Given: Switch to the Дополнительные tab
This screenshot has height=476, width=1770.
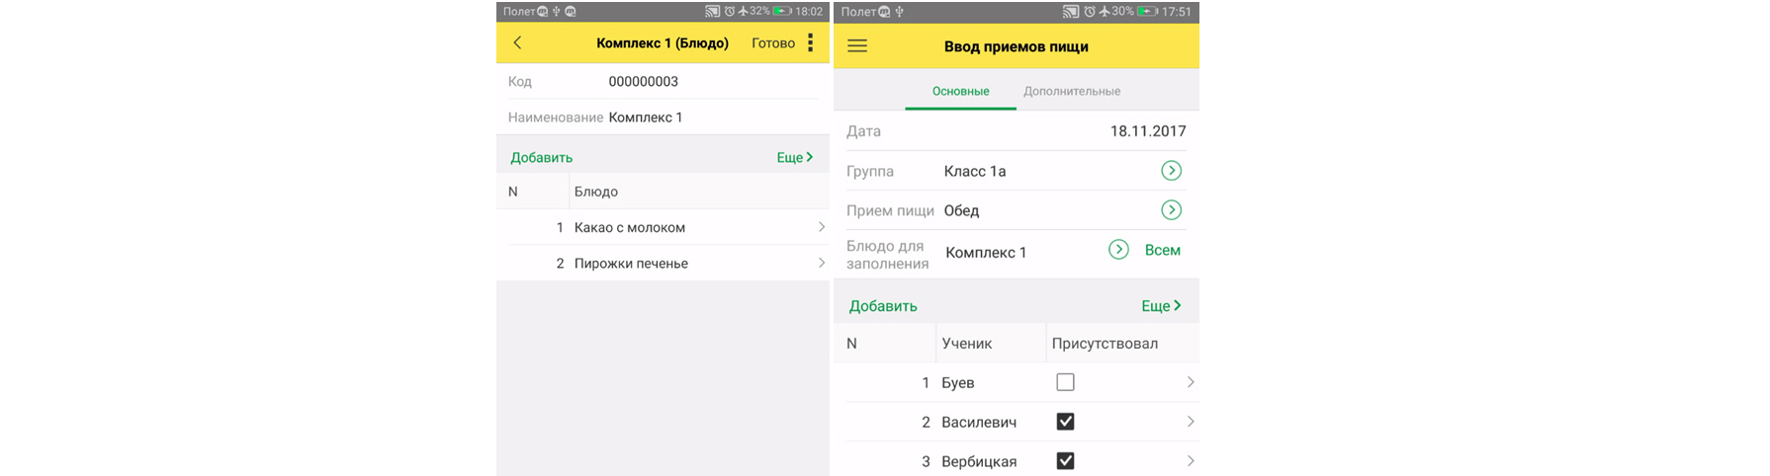Looking at the screenshot, I should (x=1072, y=91).
